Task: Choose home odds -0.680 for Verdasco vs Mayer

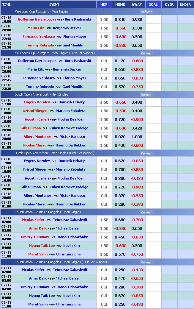Action: (x=120, y=37)
